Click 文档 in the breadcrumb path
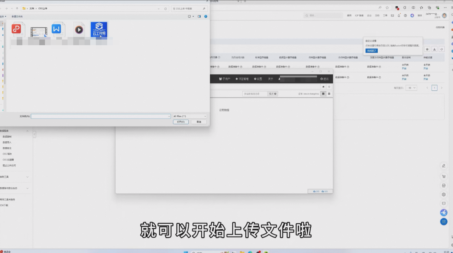 [32, 8]
